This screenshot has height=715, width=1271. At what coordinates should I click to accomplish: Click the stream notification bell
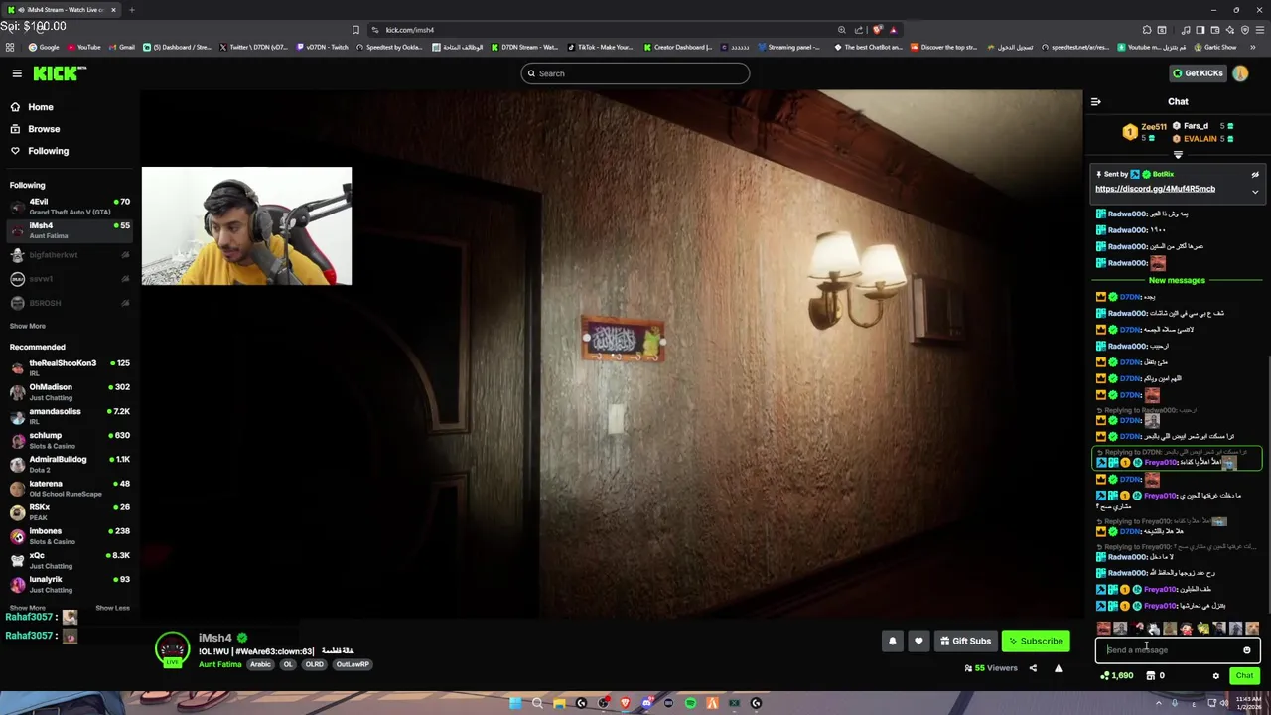[x=892, y=641]
